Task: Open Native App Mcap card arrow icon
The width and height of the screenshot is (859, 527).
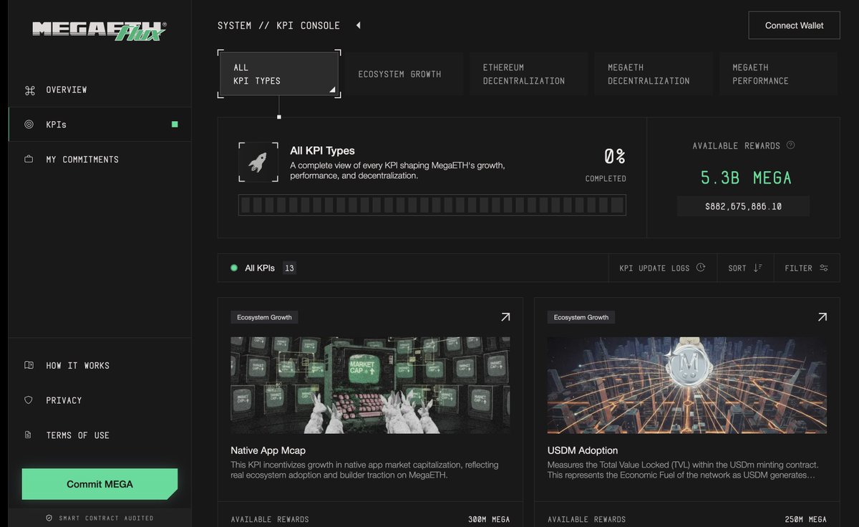Action: [x=505, y=317]
